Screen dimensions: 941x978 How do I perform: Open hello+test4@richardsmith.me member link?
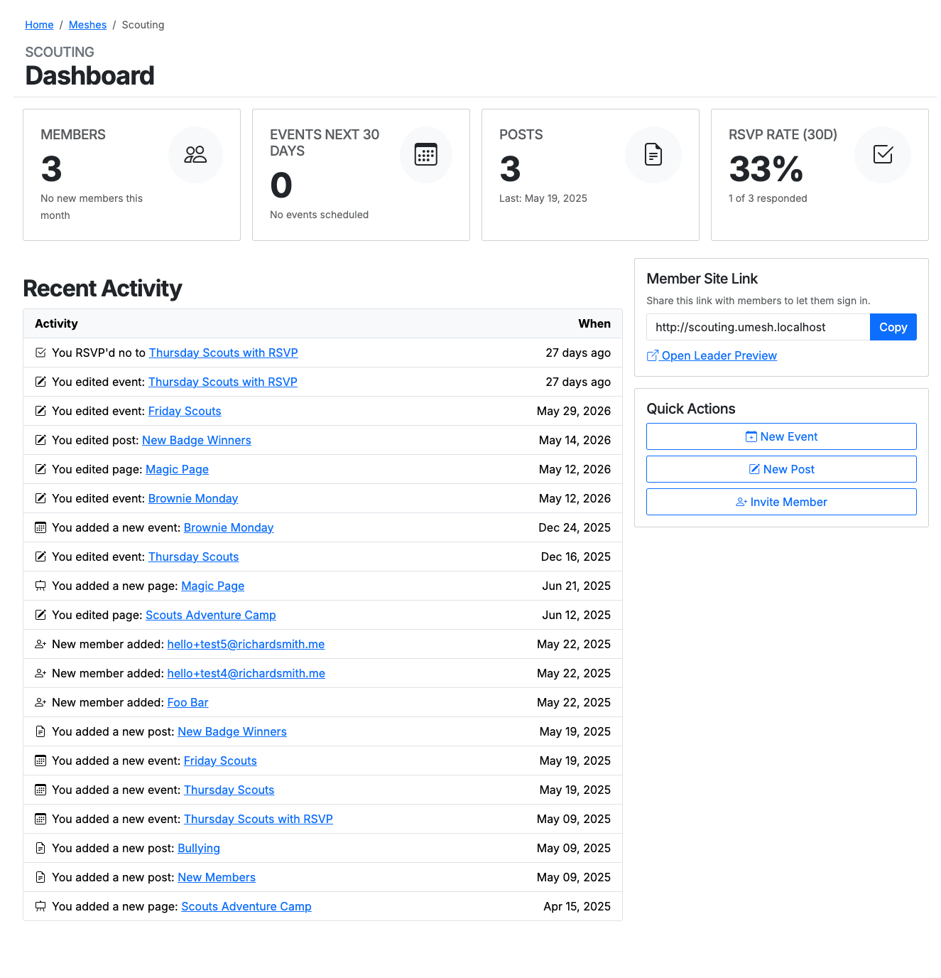coord(246,673)
